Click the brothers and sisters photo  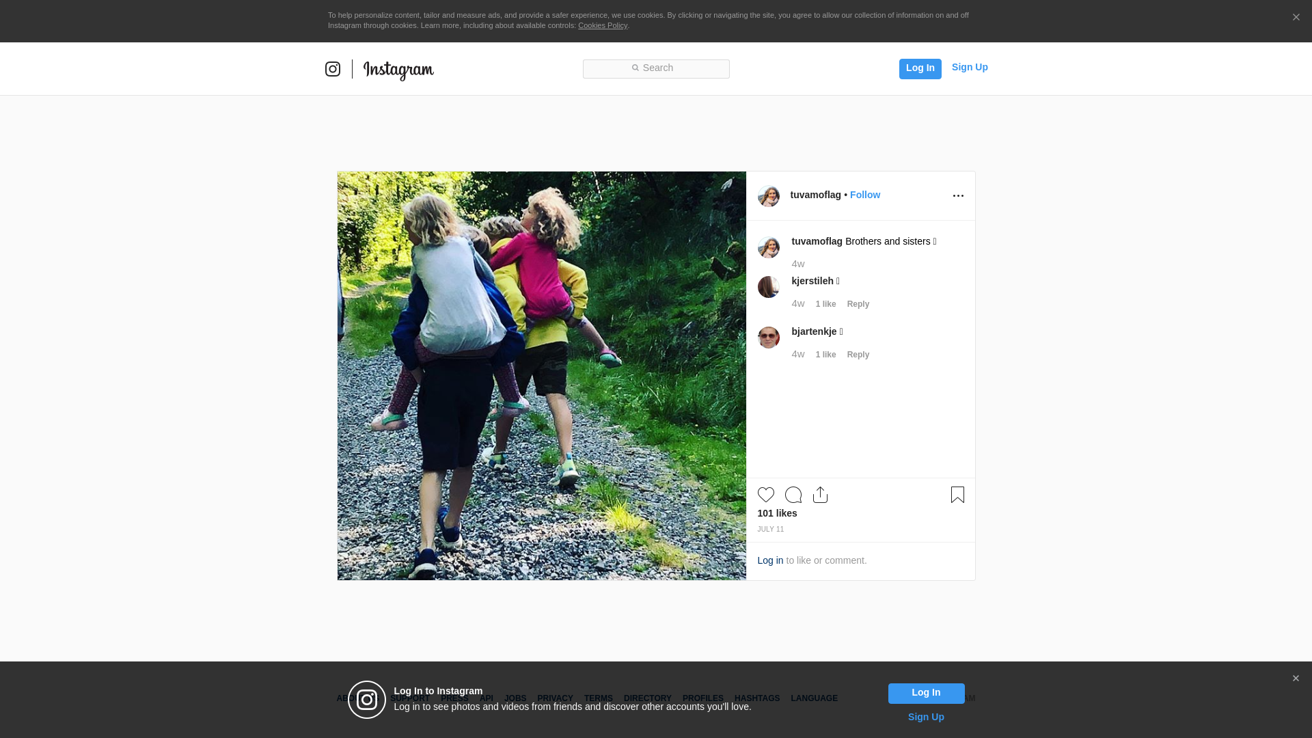tap(541, 376)
